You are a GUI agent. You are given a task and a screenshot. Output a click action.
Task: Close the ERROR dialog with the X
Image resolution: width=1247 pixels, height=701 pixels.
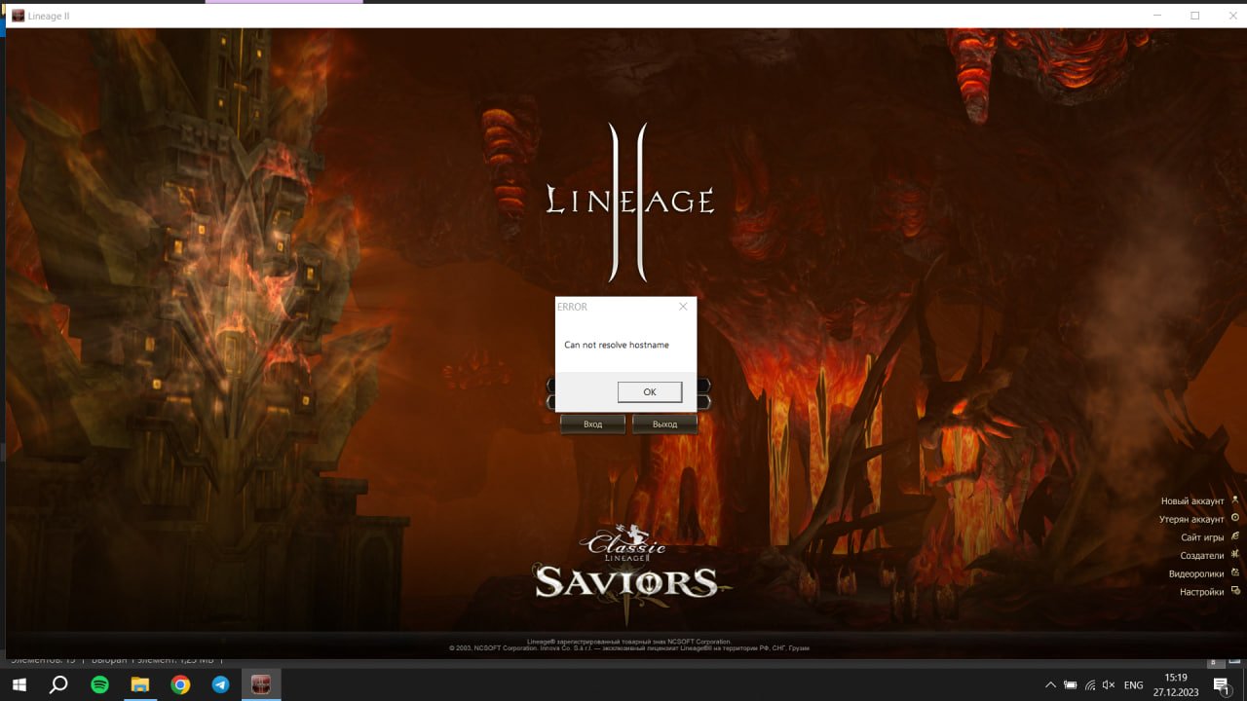(683, 307)
